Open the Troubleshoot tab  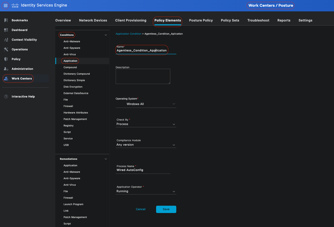point(258,20)
